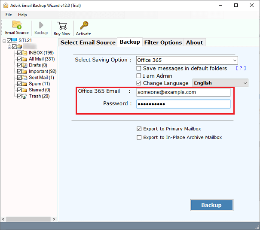This screenshot has height=230, width=260.
Task: Select the Sent Mail (1) folder label
Action: point(41,78)
